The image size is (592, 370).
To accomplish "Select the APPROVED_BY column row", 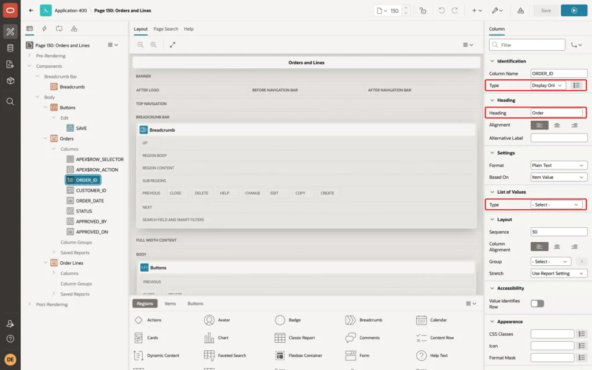I will coord(91,221).
